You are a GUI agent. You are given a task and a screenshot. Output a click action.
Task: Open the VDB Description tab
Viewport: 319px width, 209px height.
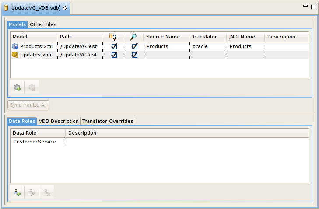pyautogui.click(x=59, y=121)
